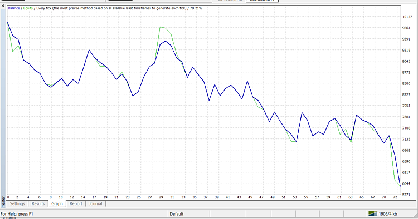Screen dimensions: 418x219
Task: Click trade number 53 on the horizontal axis
Action: [x=295, y=197]
